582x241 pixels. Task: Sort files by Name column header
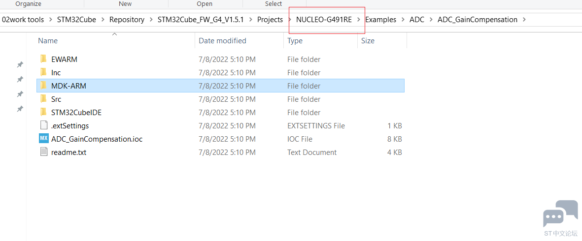tap(48, 41)
